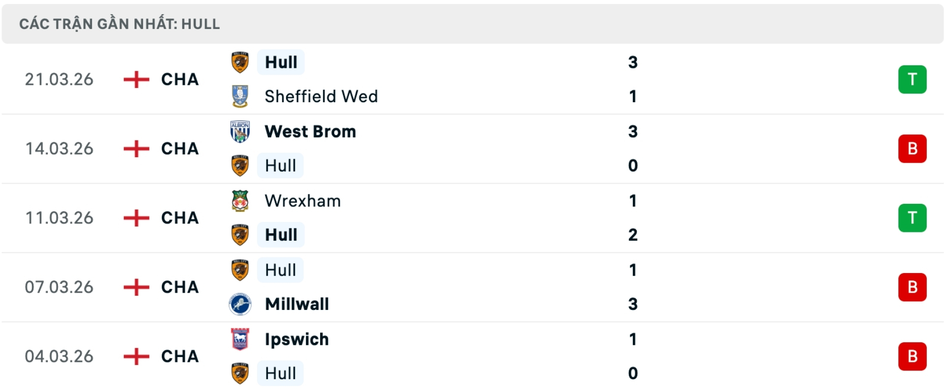Viewport: 944px width, 389px height.
Task: Open the Wrexham team link
Action: (302, 201)
